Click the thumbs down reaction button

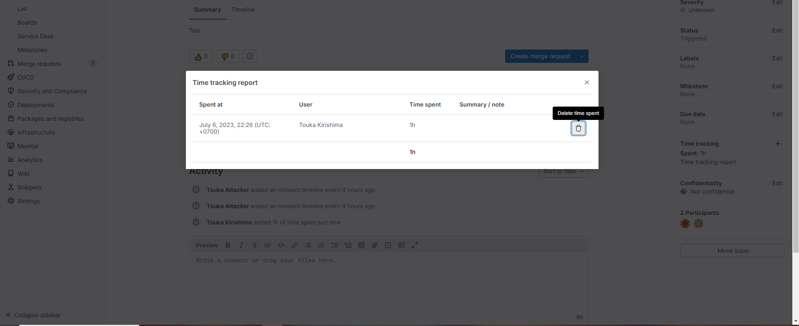coord(228,56)
